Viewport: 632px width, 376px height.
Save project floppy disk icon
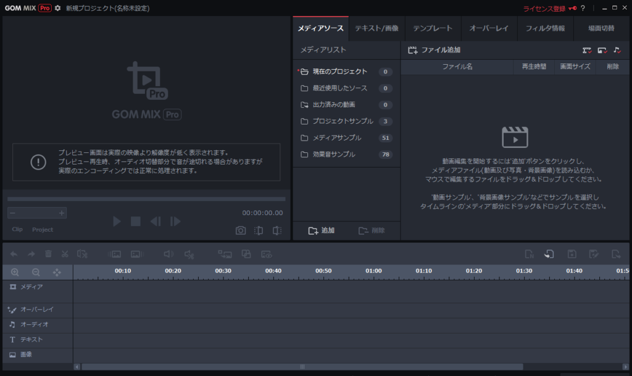(x=572, y=254)
